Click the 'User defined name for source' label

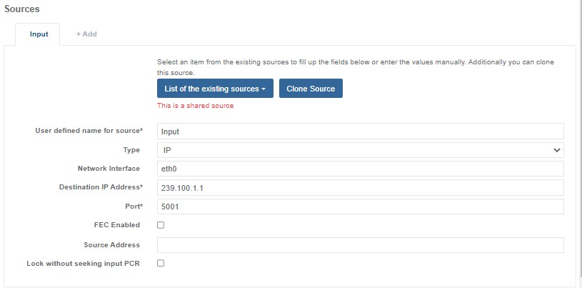pyautogui.click(x=89, y=131)
